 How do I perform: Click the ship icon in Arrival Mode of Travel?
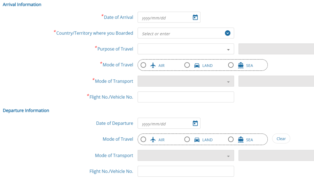click(241, 65)
